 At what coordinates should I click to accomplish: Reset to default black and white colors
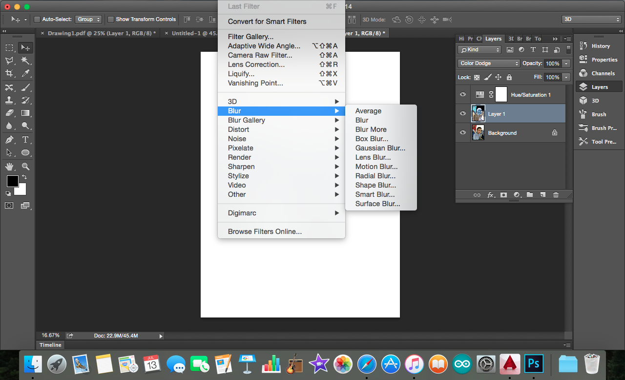tap(8, 193)
